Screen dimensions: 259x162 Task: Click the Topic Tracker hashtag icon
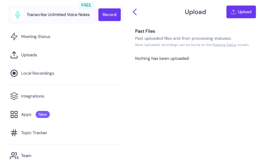pyautogui.click(x=14, y=133)
